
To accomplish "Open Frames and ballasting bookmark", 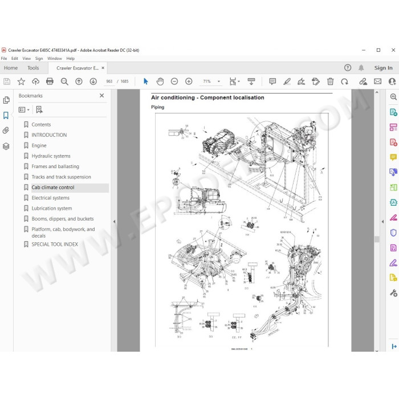I will tap(55, 166).
